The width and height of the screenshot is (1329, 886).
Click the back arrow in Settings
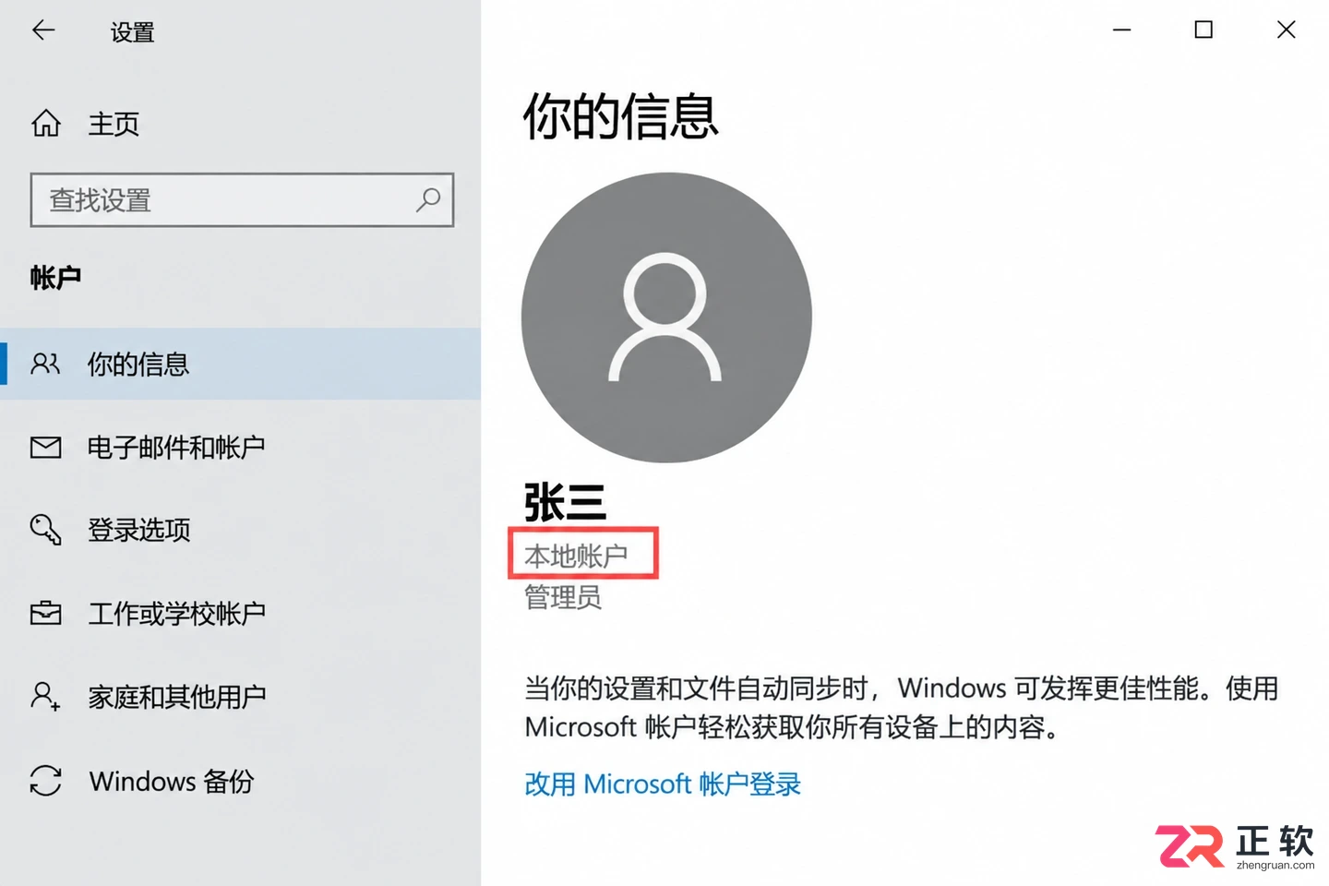43,30
